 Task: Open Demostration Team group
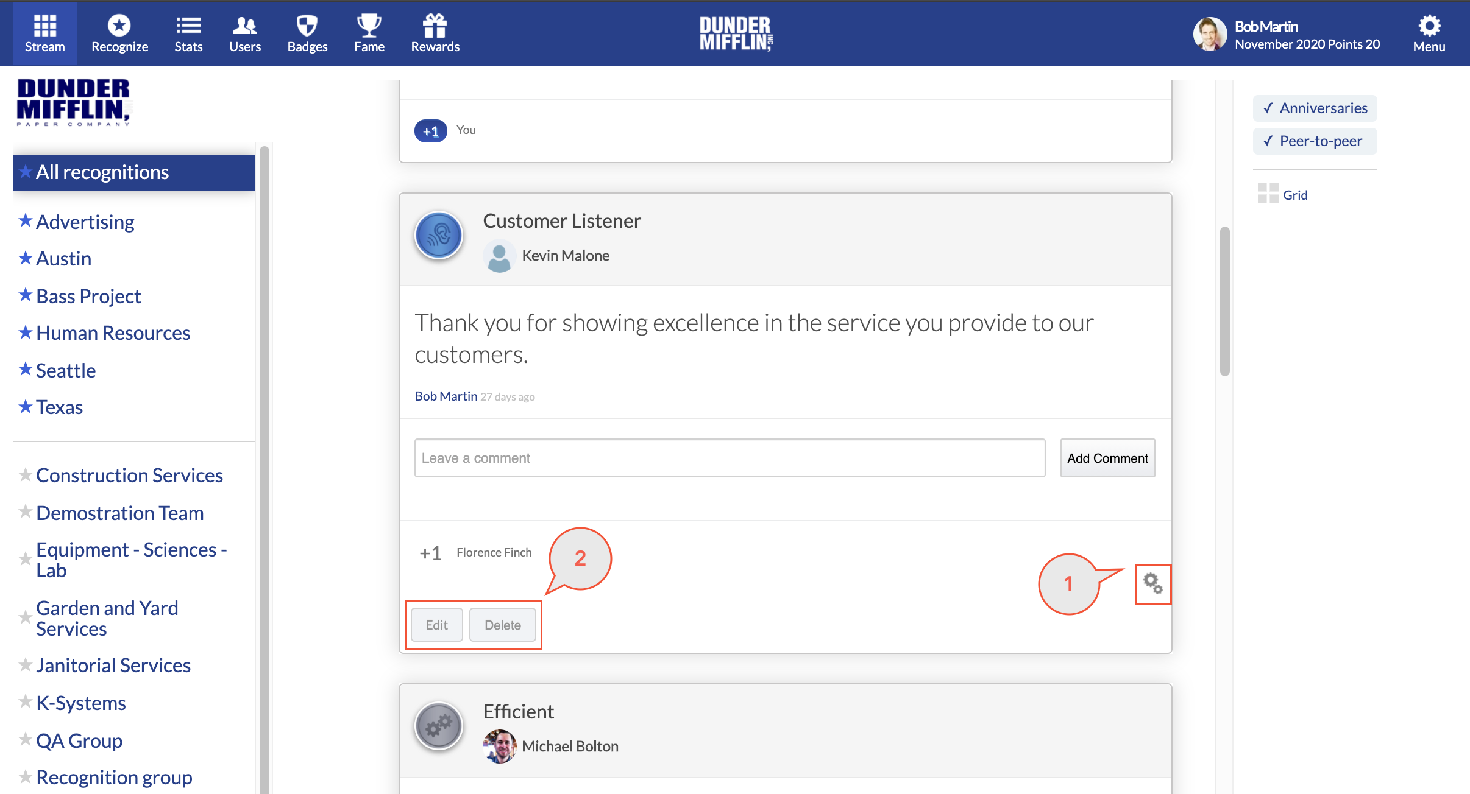pos(120,513)
